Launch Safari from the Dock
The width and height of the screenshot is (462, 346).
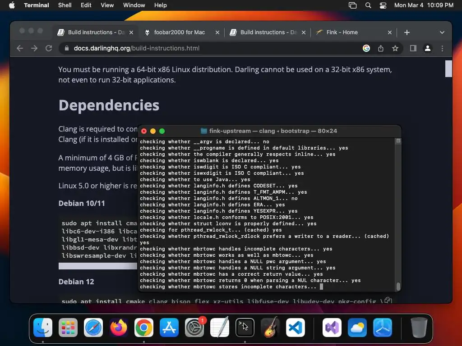pos(93,328)
